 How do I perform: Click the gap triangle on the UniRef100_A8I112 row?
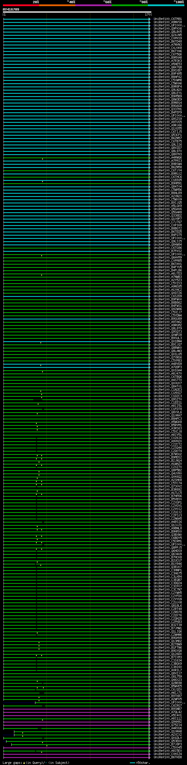42,720
